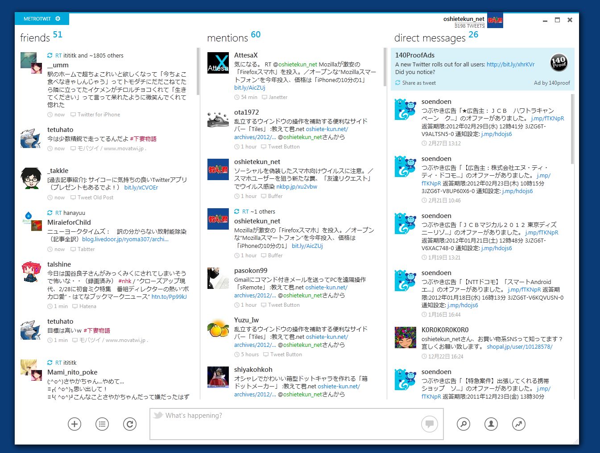
Task: Open pasokon99 avatar
Action: [x=218, y=278]
